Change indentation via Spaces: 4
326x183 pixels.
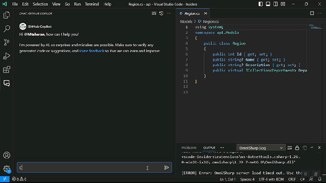247,179
